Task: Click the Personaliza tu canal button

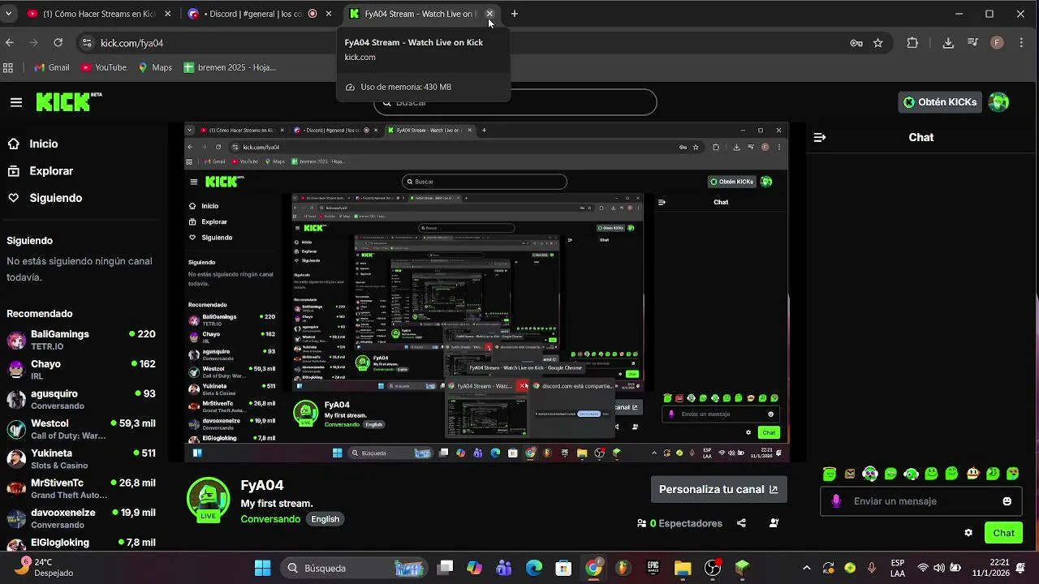Action: [x=718, y=489]
